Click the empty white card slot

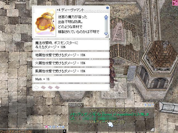click(36, 87)
